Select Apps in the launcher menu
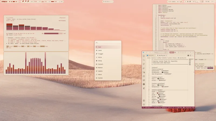 coord(108,47)
